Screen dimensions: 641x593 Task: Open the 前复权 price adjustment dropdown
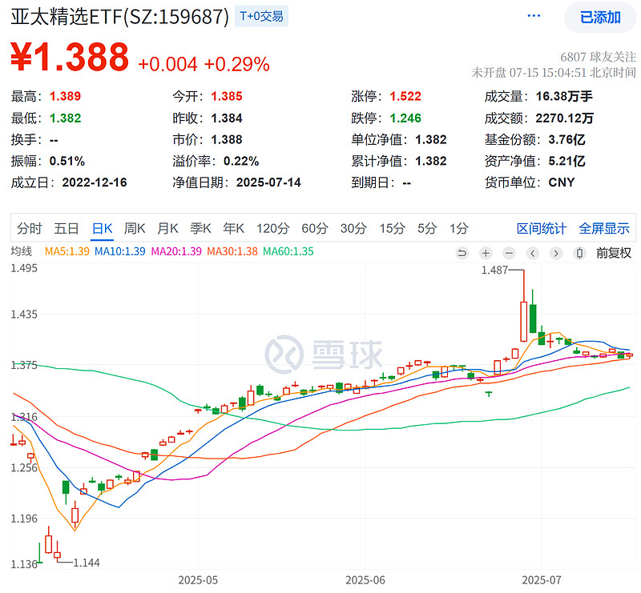[613, 253]
